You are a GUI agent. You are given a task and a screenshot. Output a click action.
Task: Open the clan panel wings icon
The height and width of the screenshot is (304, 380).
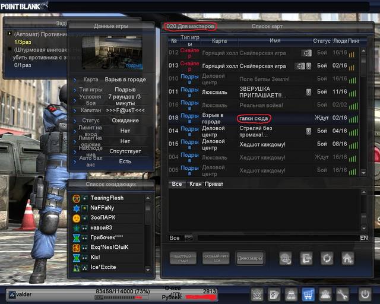pyautogui.click(x=257, y=294)
